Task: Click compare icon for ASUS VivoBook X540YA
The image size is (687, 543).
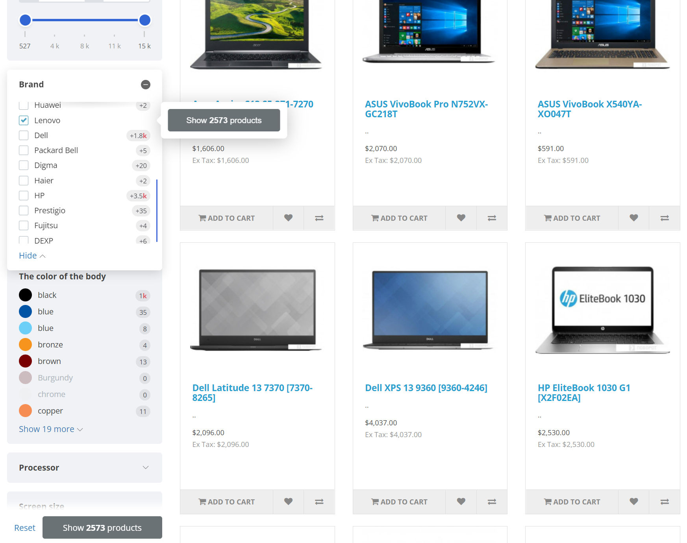Action: pyautogui.click(x=664, y=218)
